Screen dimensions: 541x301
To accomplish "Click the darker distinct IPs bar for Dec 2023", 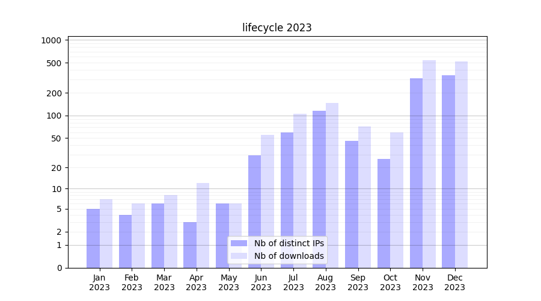I will coord(448,172).
